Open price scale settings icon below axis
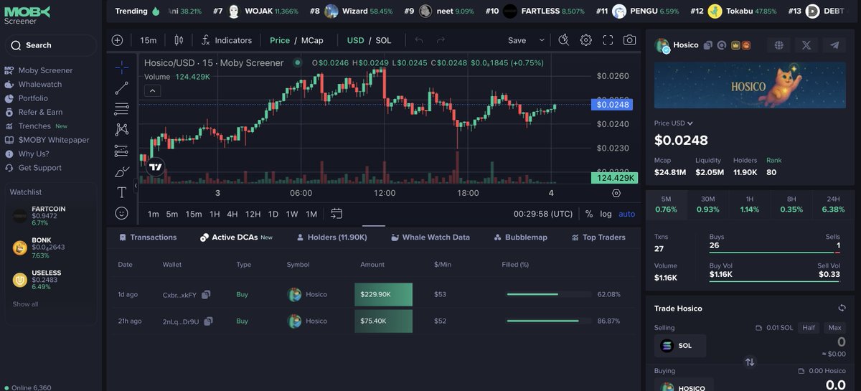This screenshot has width=861, height=391. tap(616, 193)
